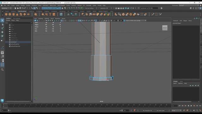Screen dimensions: 202x114
Task: Switch to four-view layout icon
Action: pyautogui.click(x=2, y=57)
